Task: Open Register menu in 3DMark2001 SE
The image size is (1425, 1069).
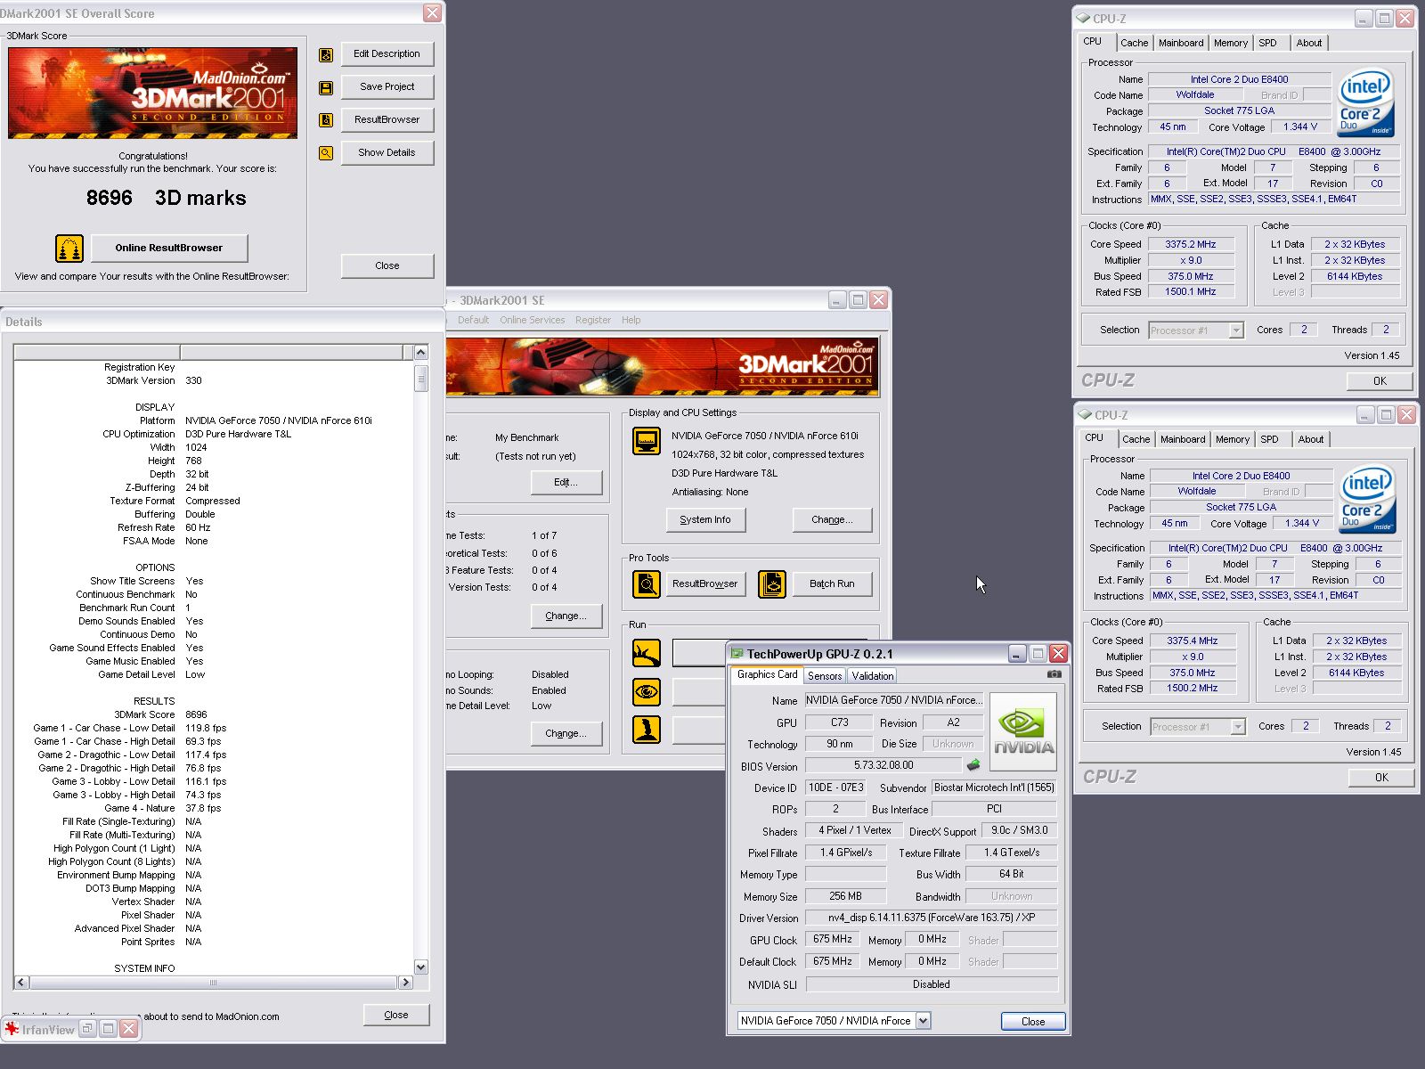Action: tap(592, 320)
